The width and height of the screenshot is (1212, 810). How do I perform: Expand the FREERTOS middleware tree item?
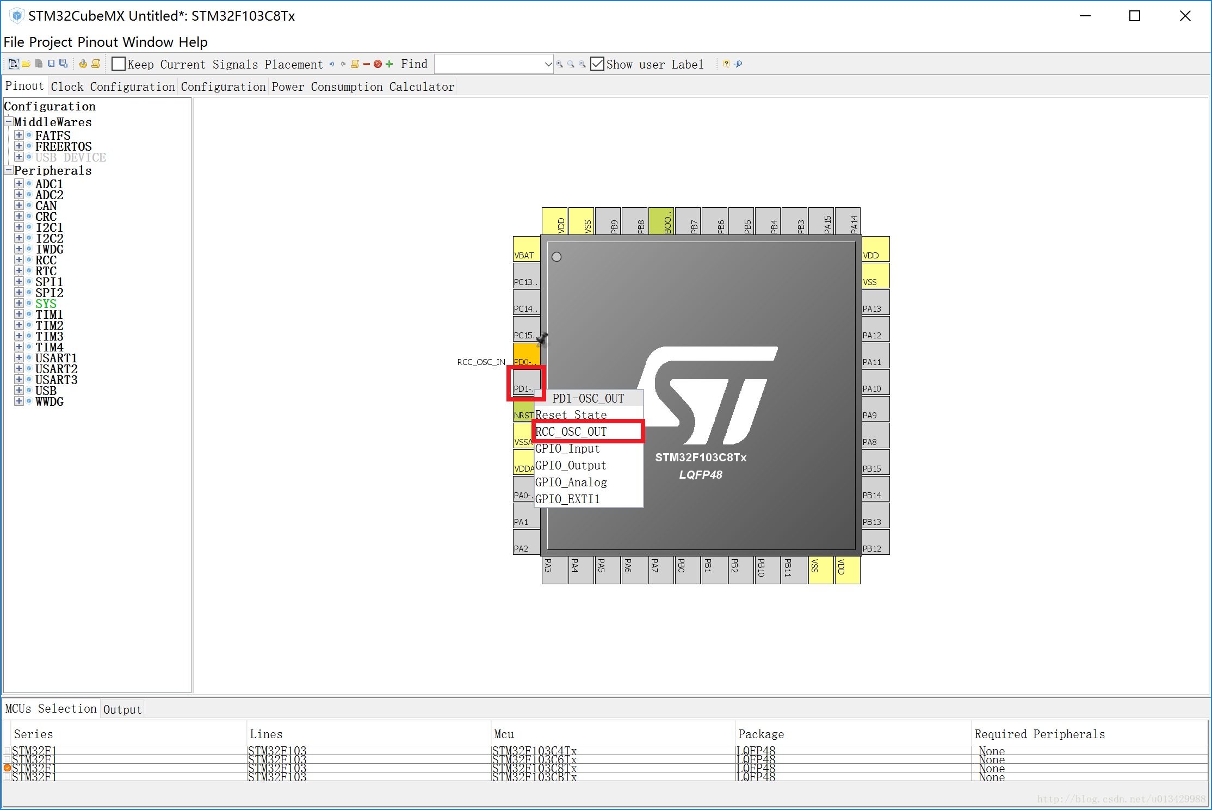[18, 146]
